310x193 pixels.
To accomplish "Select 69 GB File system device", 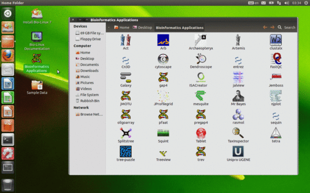I will tap(89, 33).
